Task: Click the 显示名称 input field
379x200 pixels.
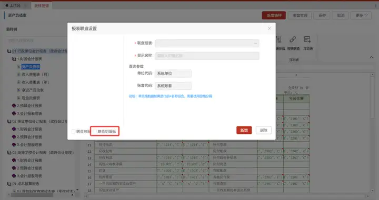Action: 207,56
